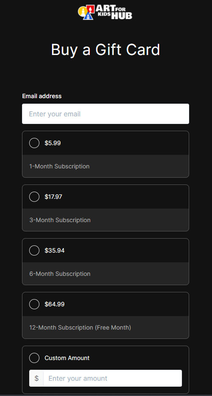Click the 12-Month Subscription (Free Month) text
This screenshot has height=396, width=212.
pyautogui.click(x=80, y=327)
